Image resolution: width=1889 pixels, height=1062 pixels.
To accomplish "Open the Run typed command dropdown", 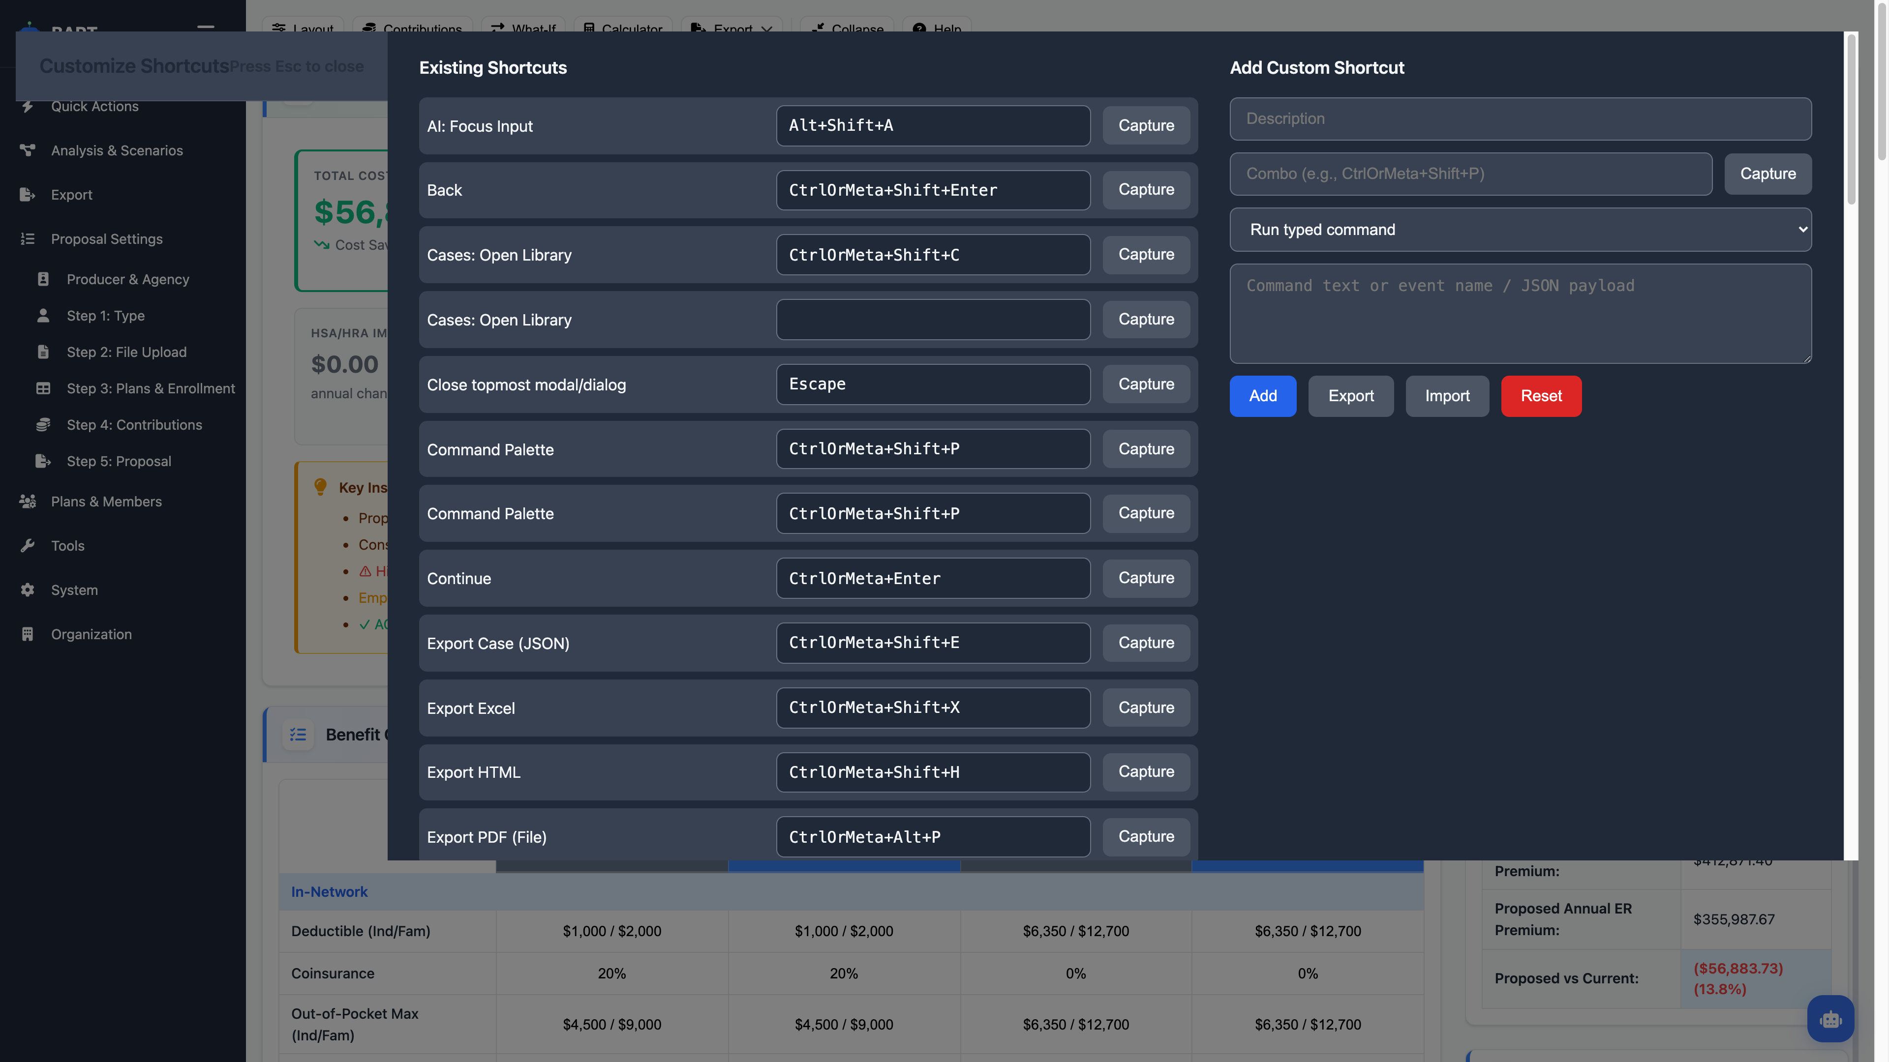I will click(1520, 230).
